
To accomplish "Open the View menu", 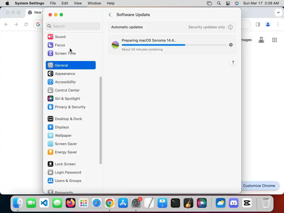I will point(78,3).
